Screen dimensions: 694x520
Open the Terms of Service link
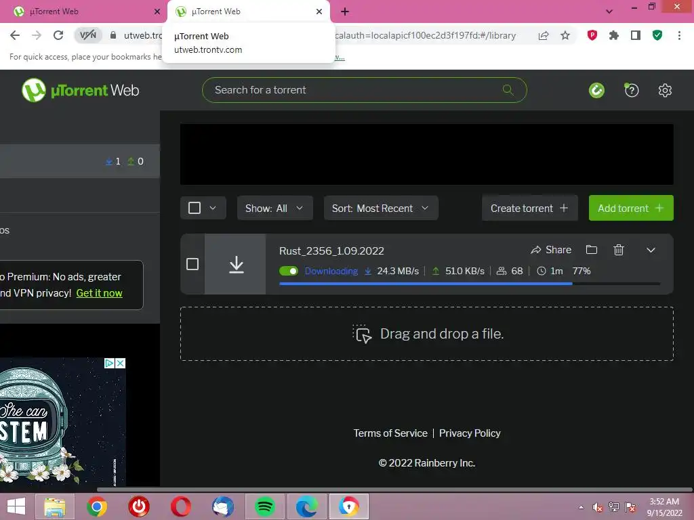click(390, 433)
